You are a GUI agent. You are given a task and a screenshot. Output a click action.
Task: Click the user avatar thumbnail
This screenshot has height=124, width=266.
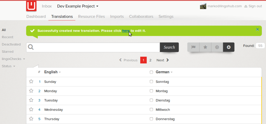click(203, 6)
